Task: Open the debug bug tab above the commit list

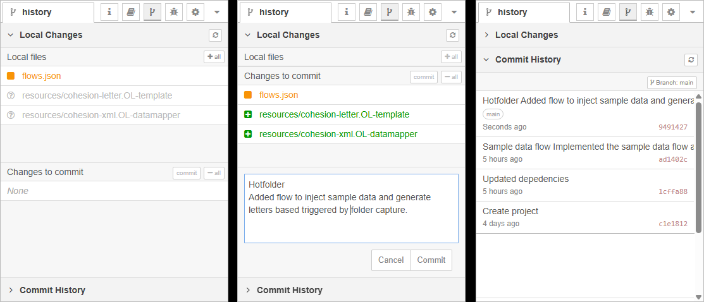Action: [649, 12]
